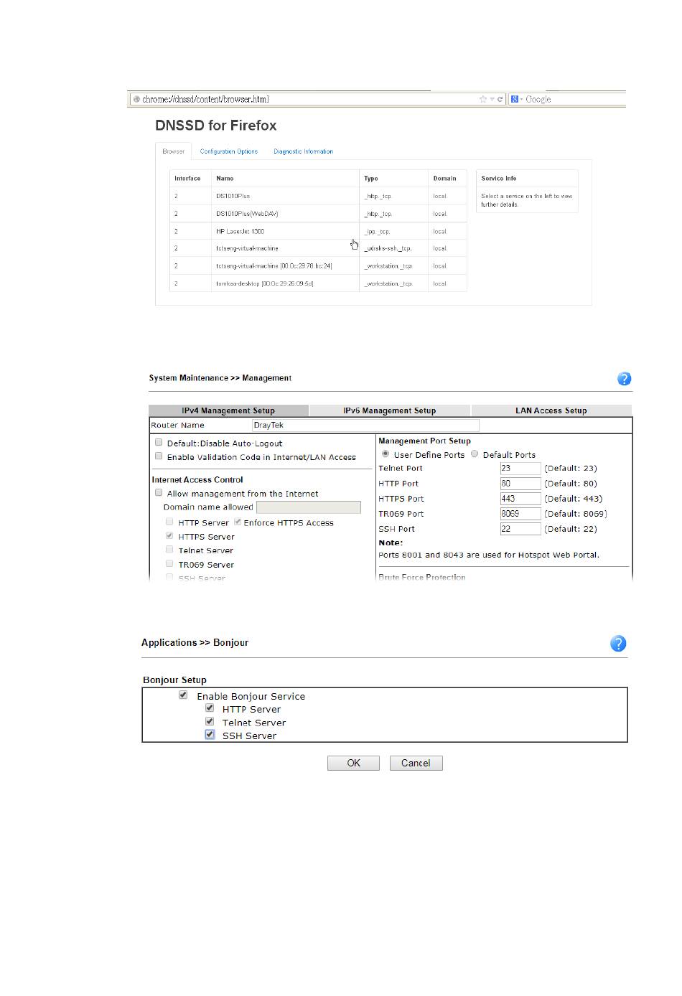
Task: Toggle HTTPS Server checkbox
Action: [x=169, y=535]
